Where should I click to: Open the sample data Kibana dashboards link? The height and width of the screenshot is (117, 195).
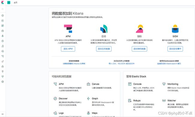[74, 63]
